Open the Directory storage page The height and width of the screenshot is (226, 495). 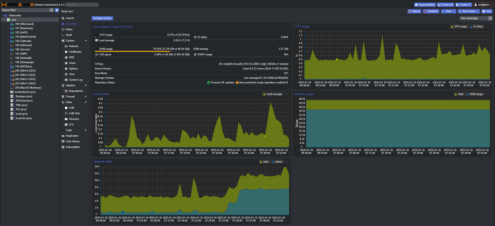point(72,119)
